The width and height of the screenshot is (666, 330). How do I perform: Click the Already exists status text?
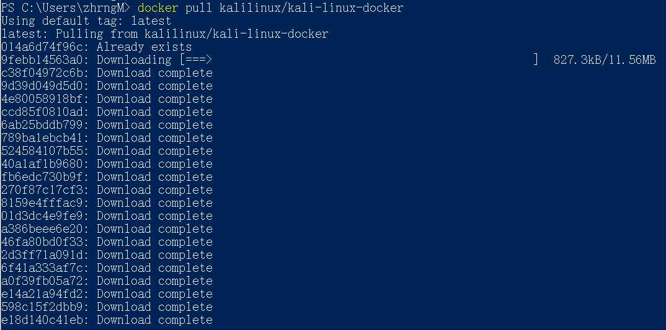(144, 46)
